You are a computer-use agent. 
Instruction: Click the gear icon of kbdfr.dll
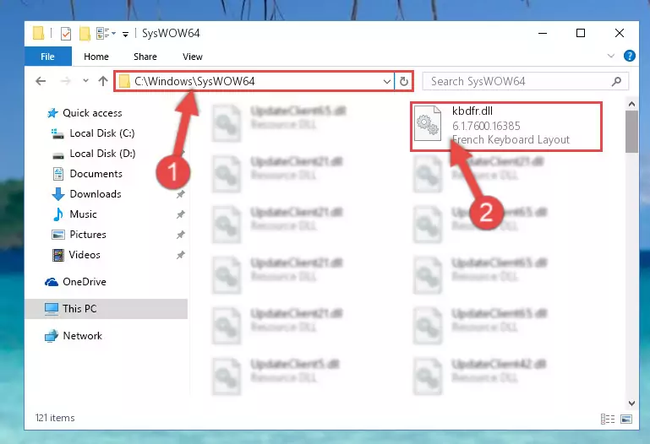click(x=428, y=124)
